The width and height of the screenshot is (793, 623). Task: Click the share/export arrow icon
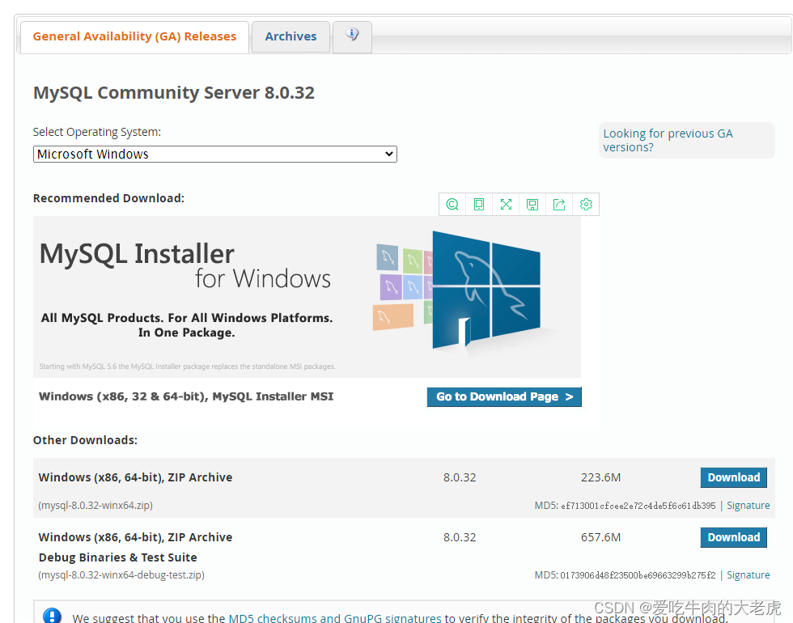(x=559, y=204)
